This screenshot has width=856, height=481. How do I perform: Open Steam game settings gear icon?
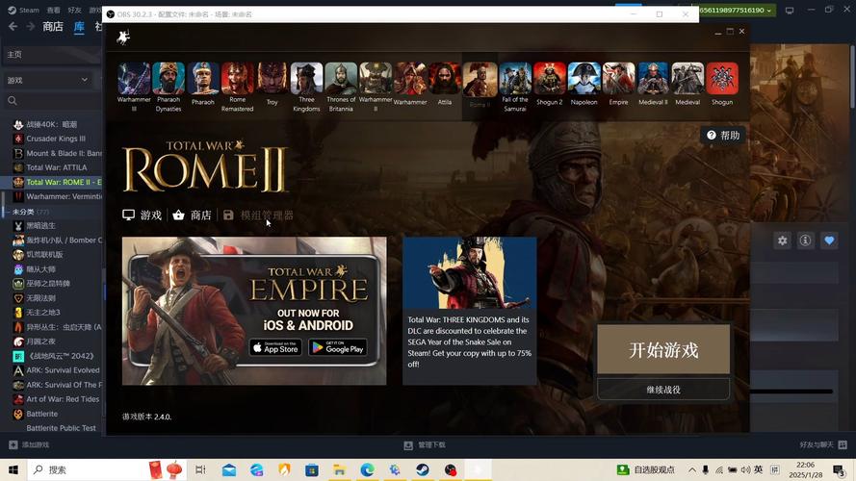(782, 240)
